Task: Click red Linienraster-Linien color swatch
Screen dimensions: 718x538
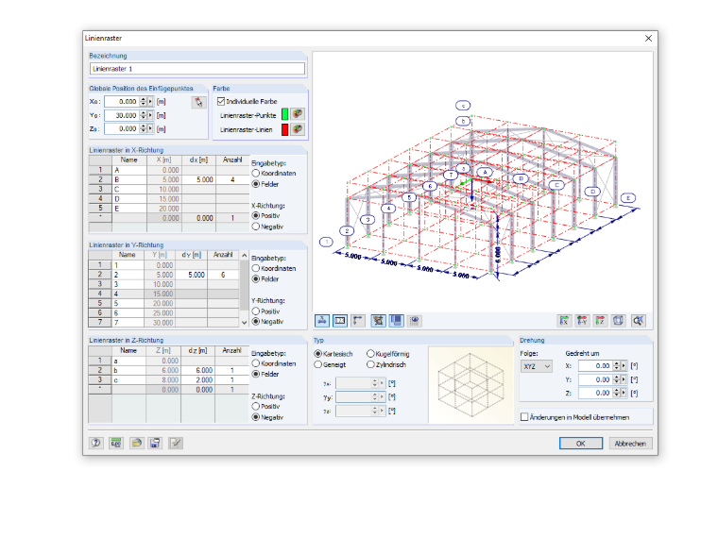Action: tap(284, 130)
